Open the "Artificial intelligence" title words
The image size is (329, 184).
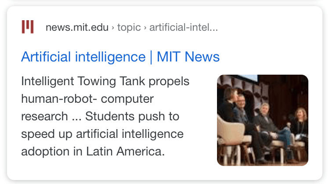coord(83,57)
